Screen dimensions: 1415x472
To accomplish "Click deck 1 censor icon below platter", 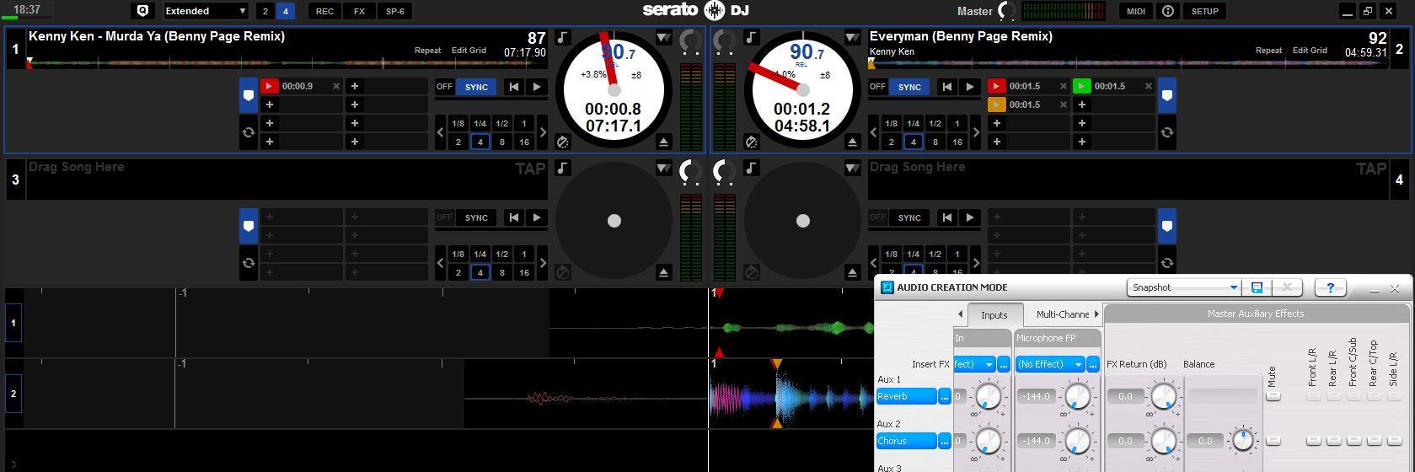I will [x=562, y=142].
